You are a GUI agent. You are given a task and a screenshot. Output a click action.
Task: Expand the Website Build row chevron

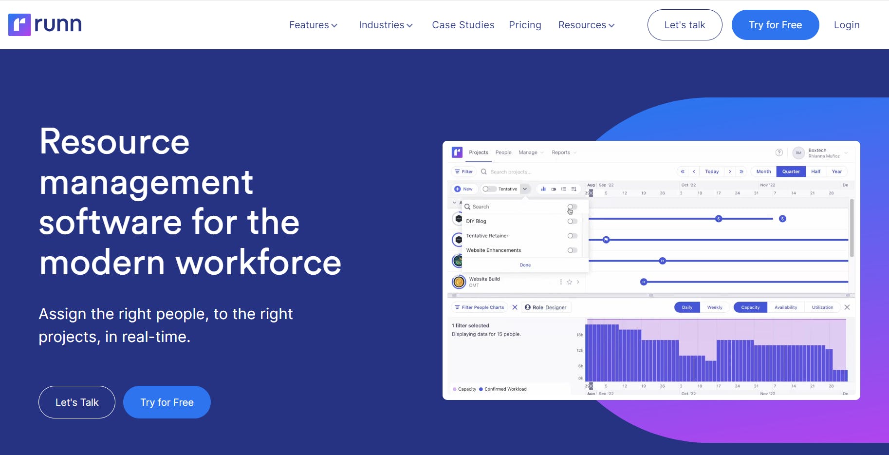tap(578, 282)
